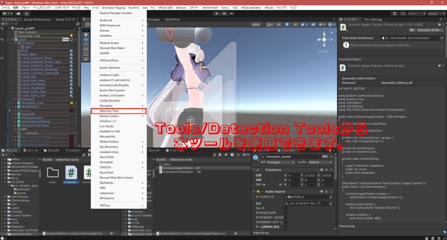
Task: Open the Default layer dropdown
Action: pos(320,162)
